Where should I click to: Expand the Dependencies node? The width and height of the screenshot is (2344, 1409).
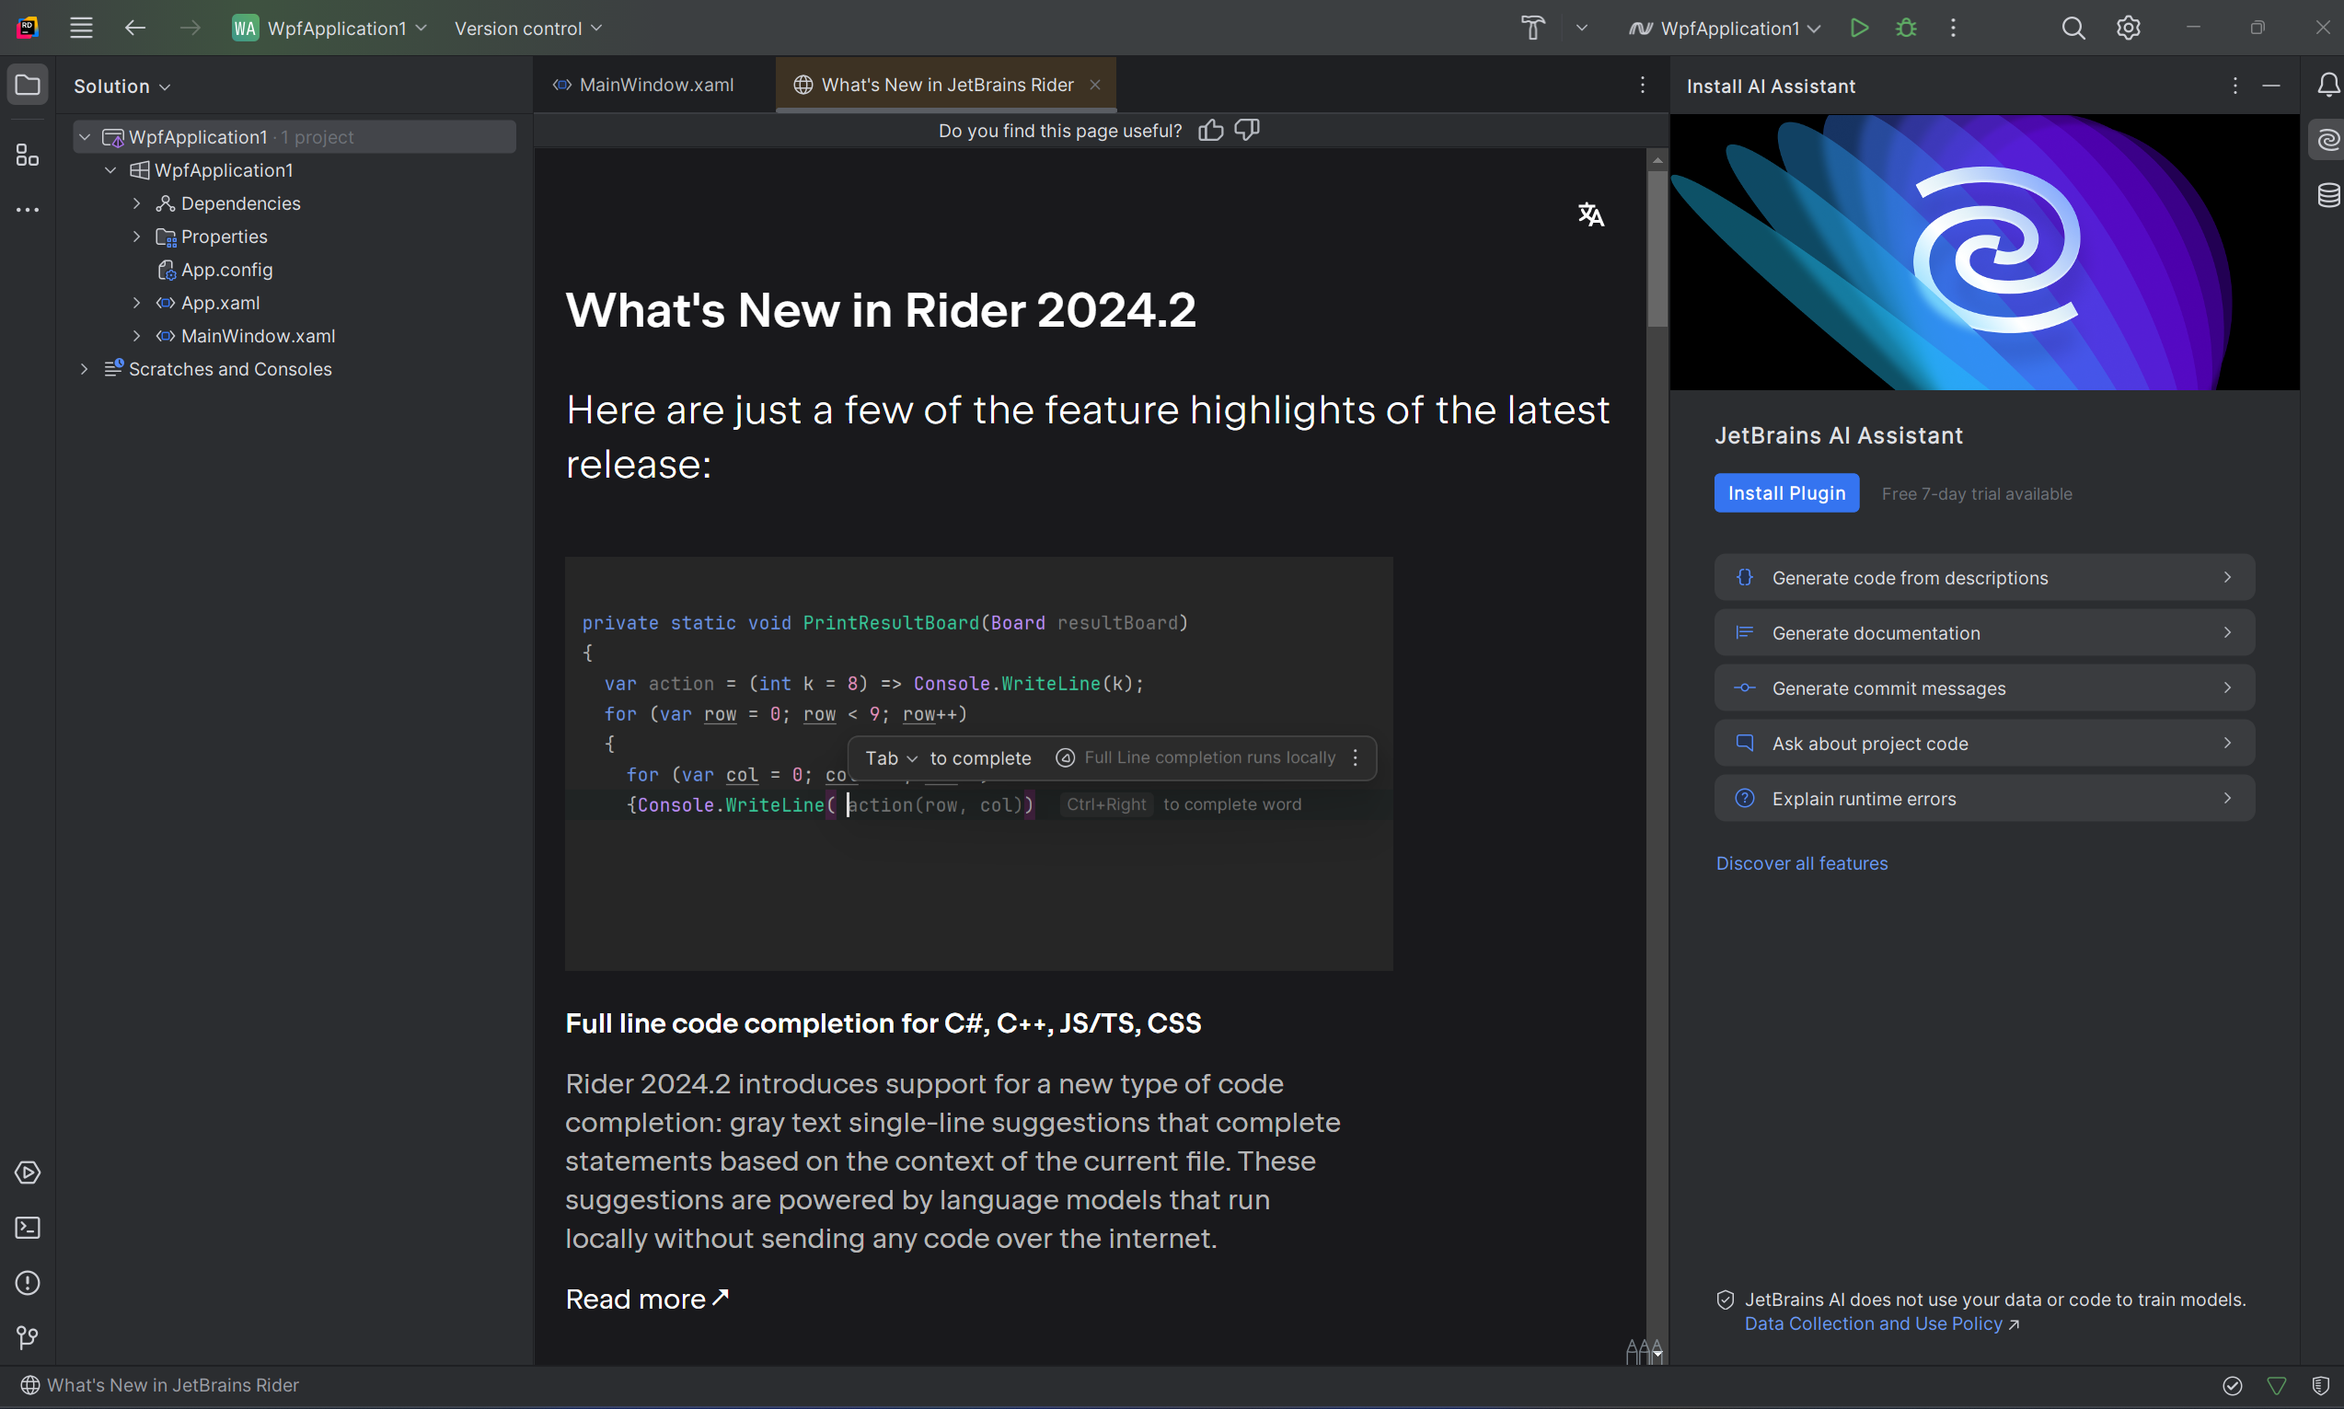coord(136,203)
